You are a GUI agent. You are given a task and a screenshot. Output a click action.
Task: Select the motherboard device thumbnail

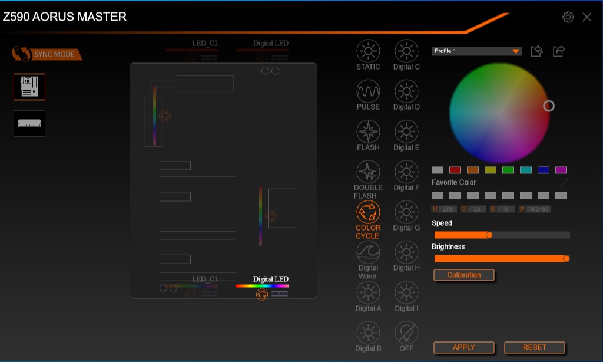[x=29, y=87]
